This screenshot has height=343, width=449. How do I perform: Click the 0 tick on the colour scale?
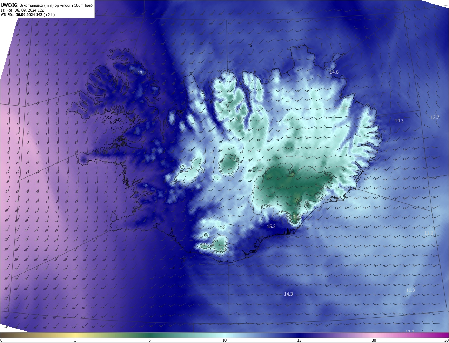pyautogui.click(x=1, y=340)
